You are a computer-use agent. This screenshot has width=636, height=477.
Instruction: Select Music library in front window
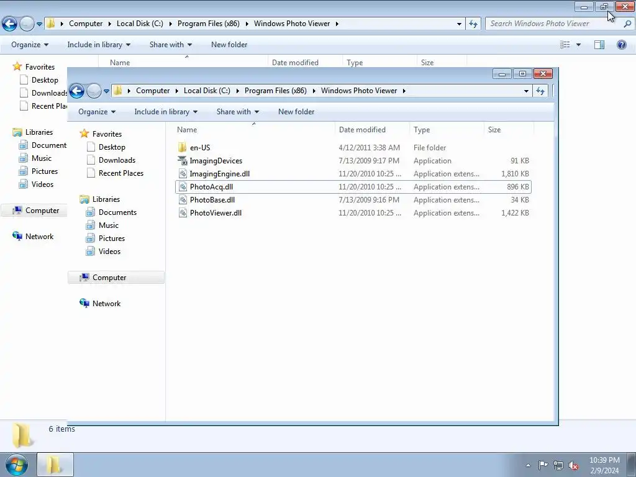pos(108,225)
